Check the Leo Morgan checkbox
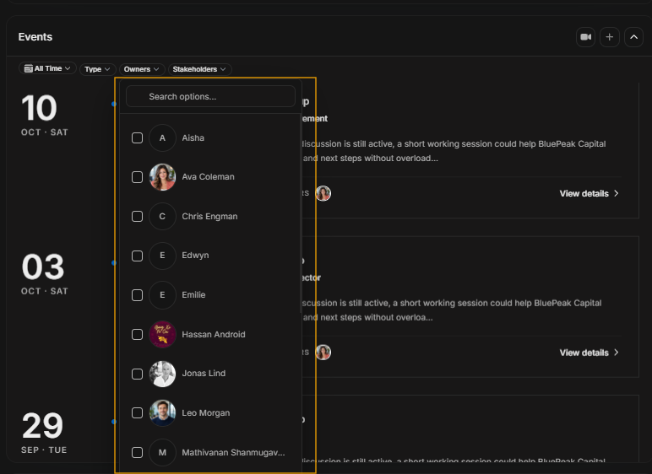 (137, 413)
